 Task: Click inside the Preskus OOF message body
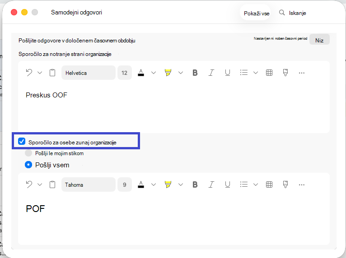174,107
